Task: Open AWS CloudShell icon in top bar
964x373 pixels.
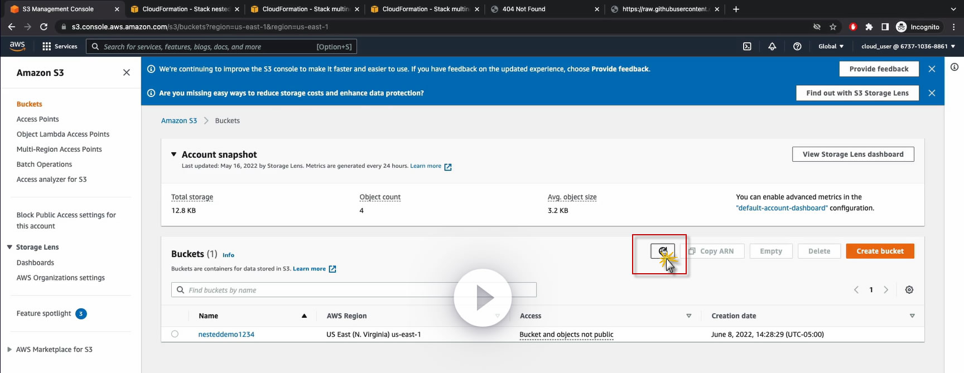Action: (x=747, y=46)
